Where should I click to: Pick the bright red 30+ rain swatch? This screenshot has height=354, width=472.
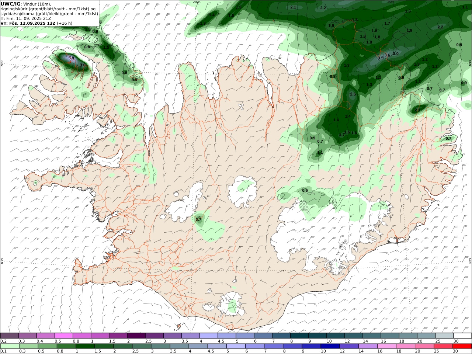pos(462,346)
